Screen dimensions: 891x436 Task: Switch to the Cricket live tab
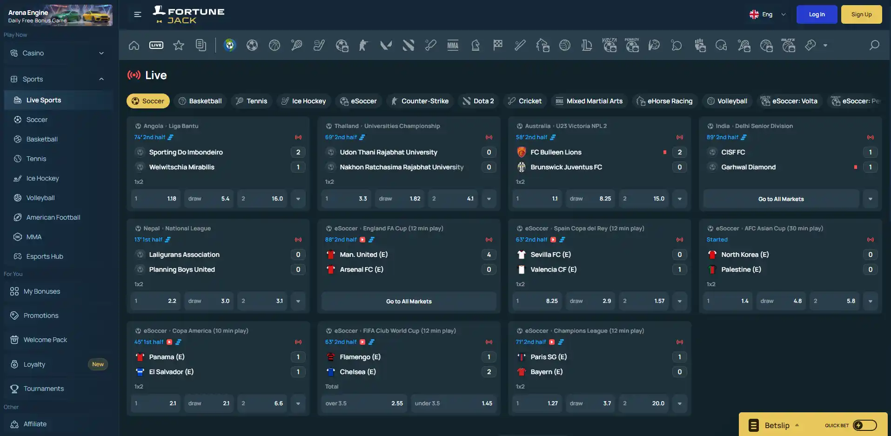(525, 101)
